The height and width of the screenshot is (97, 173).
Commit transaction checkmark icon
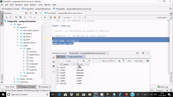75,17
